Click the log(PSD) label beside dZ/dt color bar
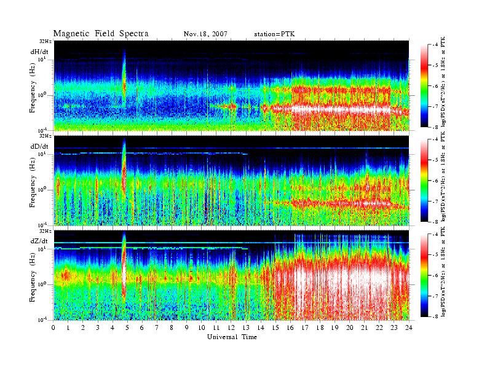487x376 pixels. (443, 272)
